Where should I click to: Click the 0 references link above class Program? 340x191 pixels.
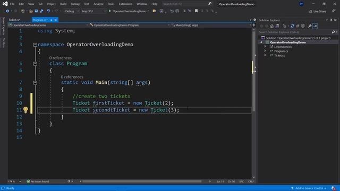pos(60,58)
